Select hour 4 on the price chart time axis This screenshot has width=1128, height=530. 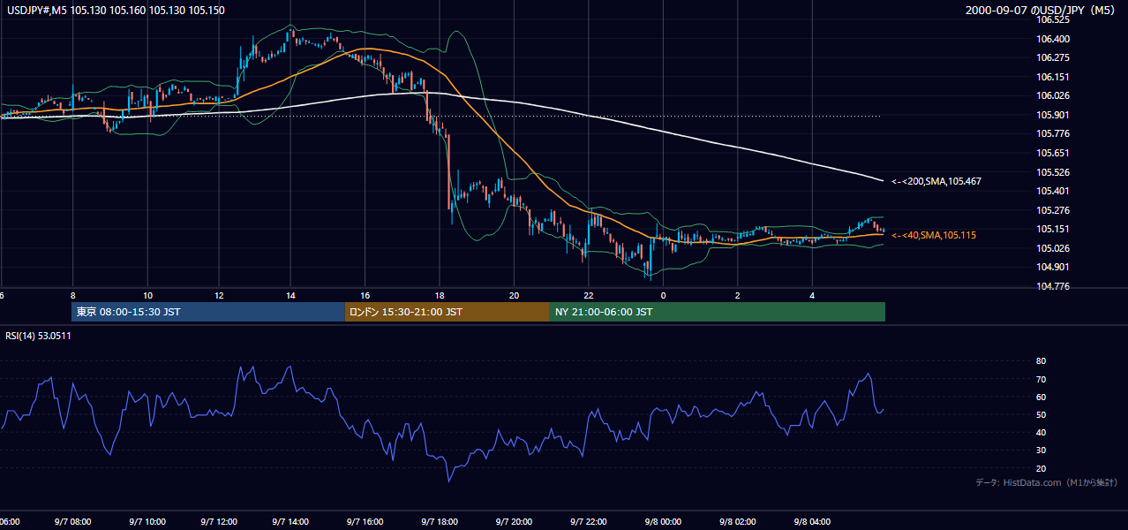pos(812,296)
